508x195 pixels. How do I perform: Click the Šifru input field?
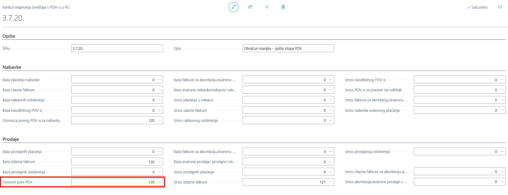(x=117, y=48)
